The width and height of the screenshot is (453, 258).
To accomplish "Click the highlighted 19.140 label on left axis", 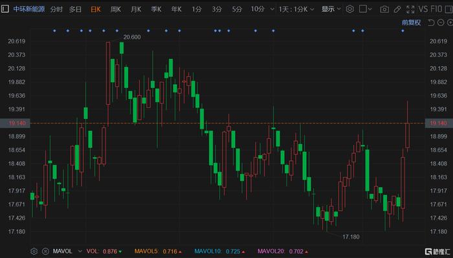I will coord(15,124).
